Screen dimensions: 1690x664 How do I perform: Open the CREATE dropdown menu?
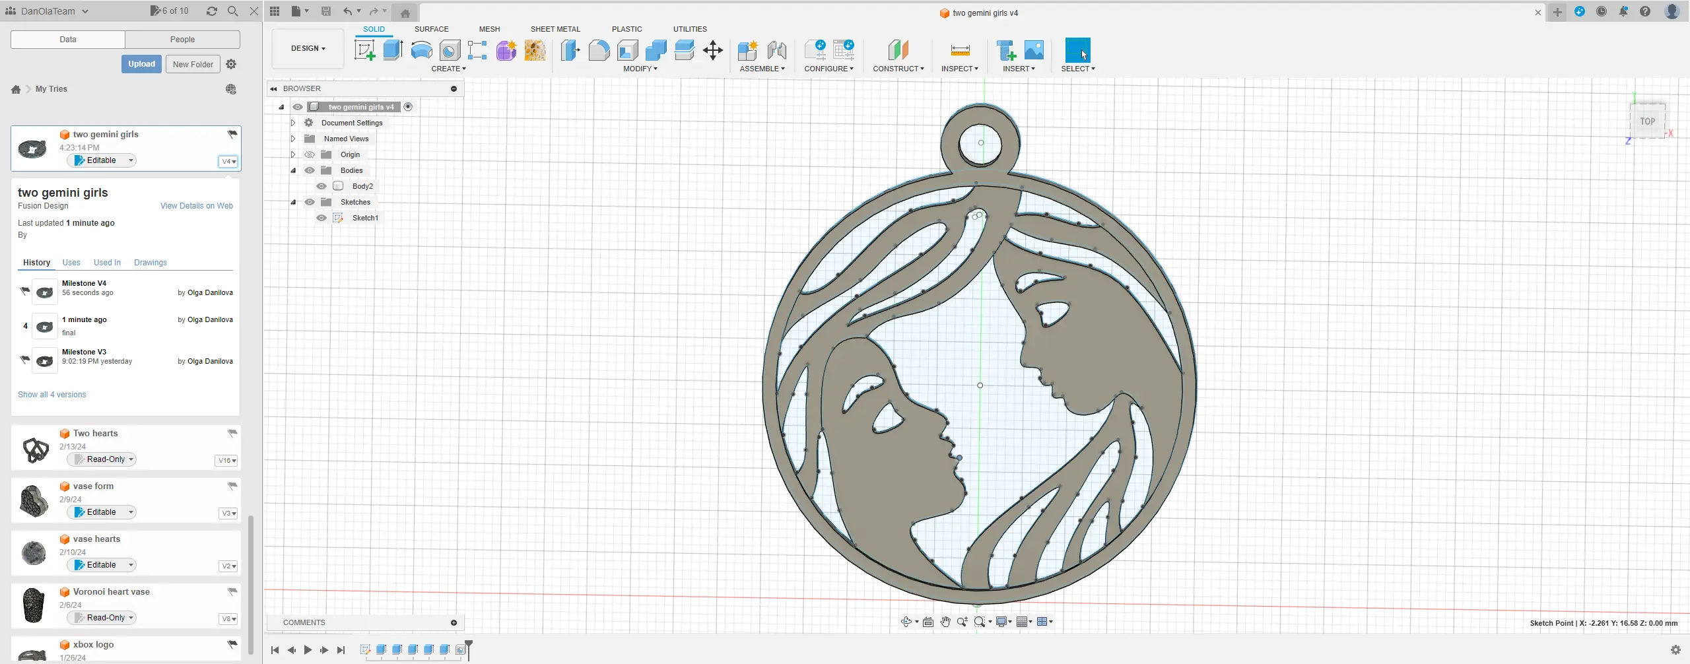[449, 69]
